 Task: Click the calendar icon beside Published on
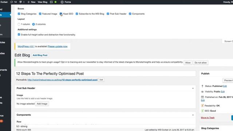[202, 97]
